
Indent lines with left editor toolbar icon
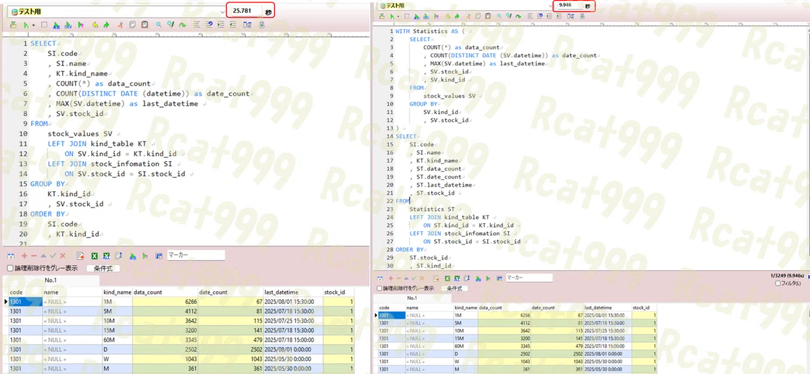click(221, 26)
